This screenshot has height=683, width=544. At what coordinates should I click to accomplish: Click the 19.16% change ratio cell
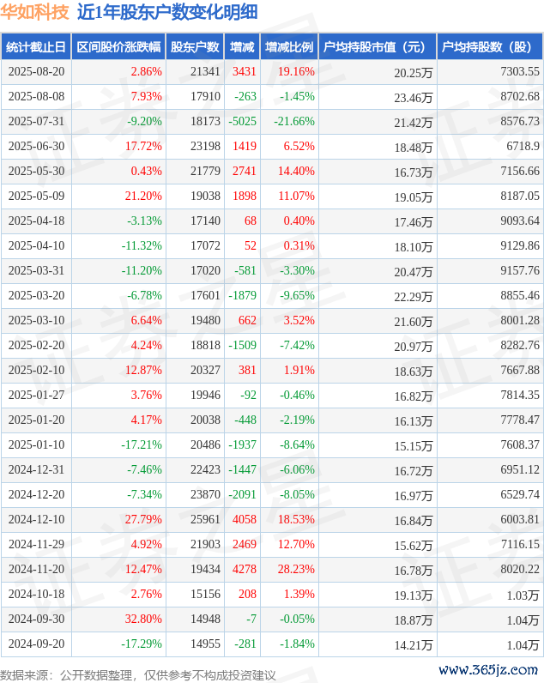[296, 71]
